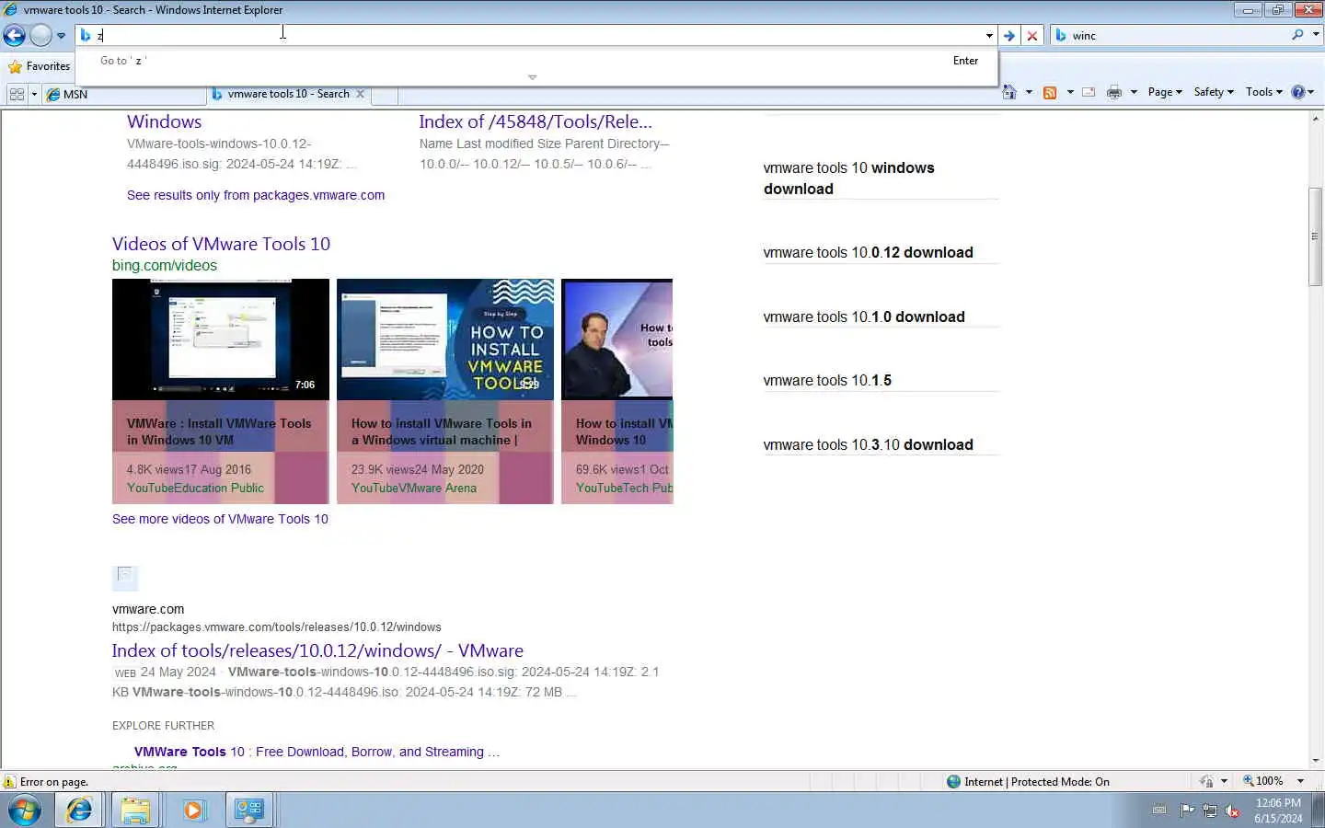This screenshot has width=1325, height=828.
Task: Open the Feeds dropdown arrow
Action: [x=1070, y=92]
